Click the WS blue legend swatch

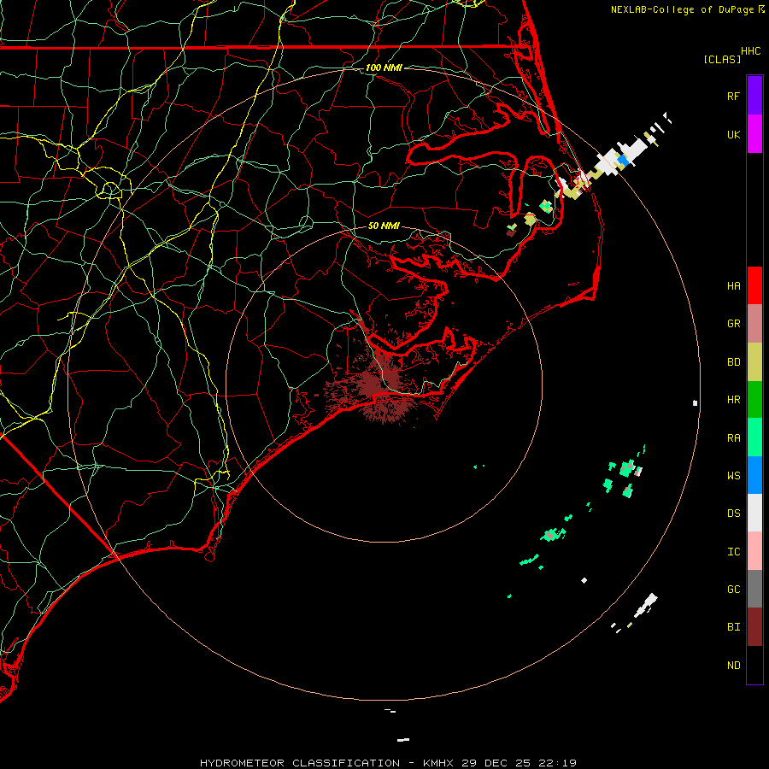click(x=754, y=475)
